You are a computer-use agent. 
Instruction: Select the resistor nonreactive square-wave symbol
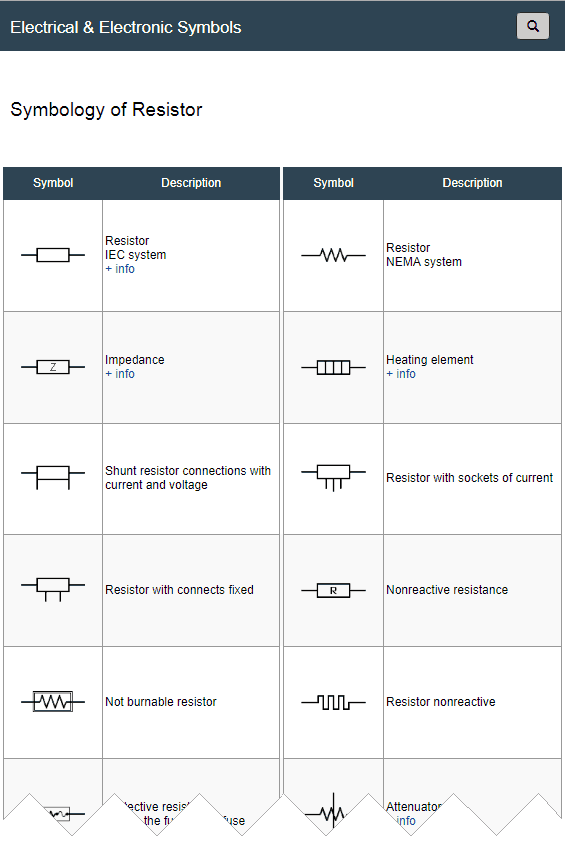tap(333, 702)
